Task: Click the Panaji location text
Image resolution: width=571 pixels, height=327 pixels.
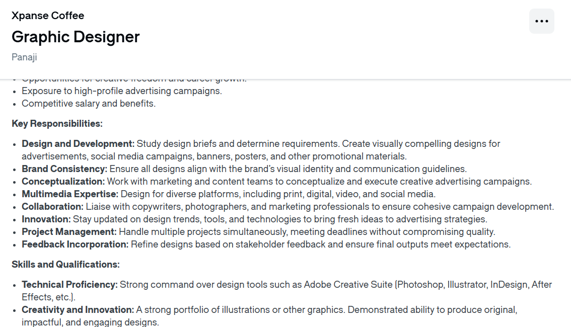Action: point(24,57)
